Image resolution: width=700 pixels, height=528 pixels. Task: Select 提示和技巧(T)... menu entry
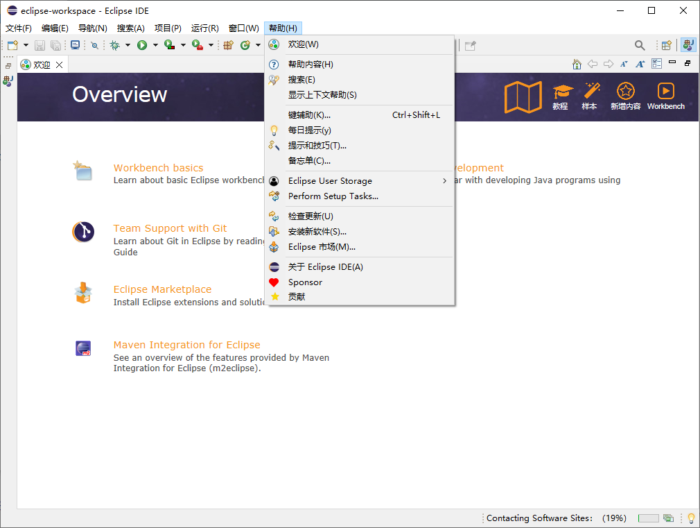(360, 145)
